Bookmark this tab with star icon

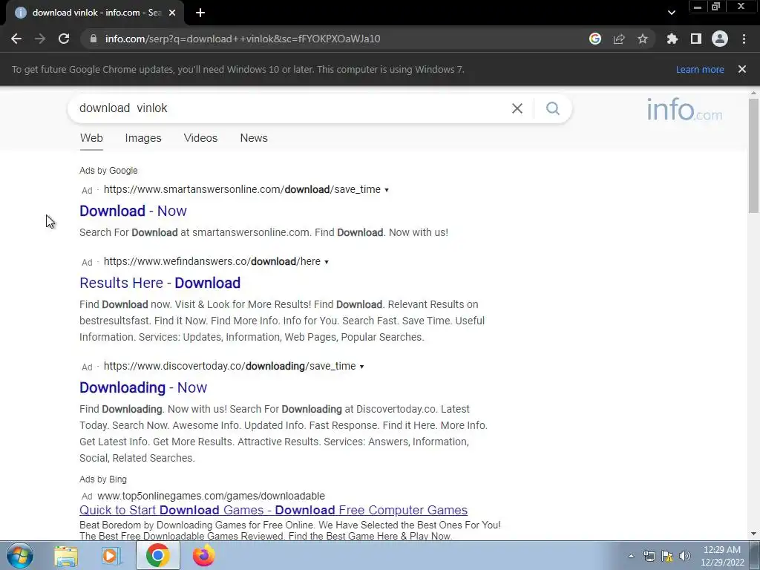pos(643,39)
